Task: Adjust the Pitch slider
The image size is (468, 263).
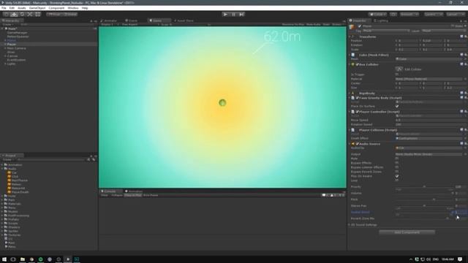Action: 424,199
